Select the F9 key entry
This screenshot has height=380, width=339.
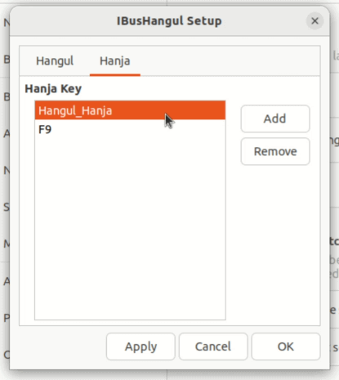click(130, 129)
